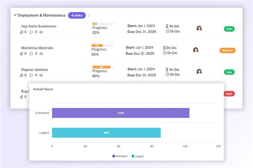Viewport: 253px width, 168px height.
Task: Click the 4 tasks count badge
Action: (x=77, y=15)
